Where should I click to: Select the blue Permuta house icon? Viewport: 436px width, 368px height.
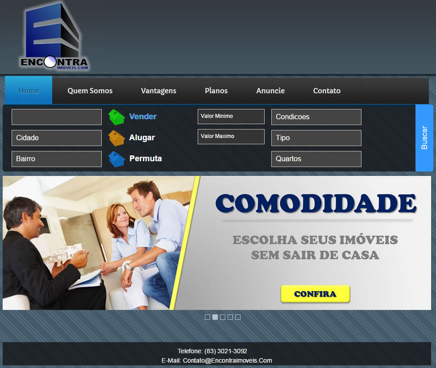tap(116, 159)
